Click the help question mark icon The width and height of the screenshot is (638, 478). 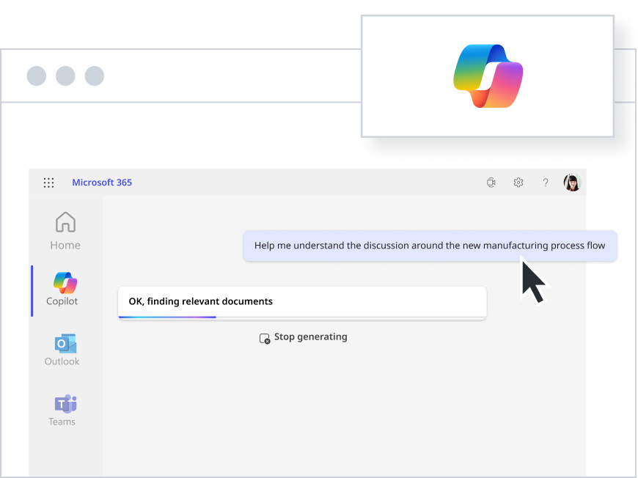click(x=545, y=183)
